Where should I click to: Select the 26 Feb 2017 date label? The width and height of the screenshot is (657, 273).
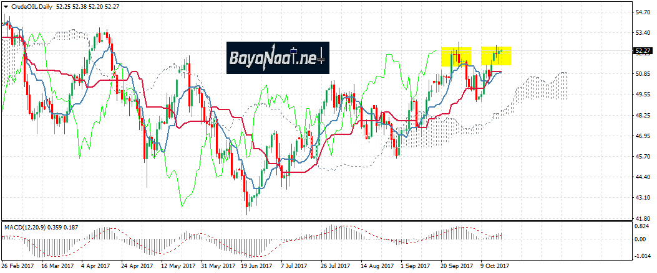[17, 266]
